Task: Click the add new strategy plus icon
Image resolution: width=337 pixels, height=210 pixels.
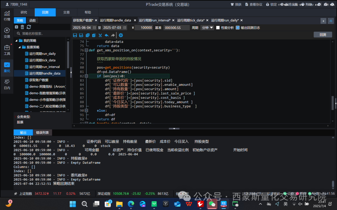Action: [x=17, y=27]
